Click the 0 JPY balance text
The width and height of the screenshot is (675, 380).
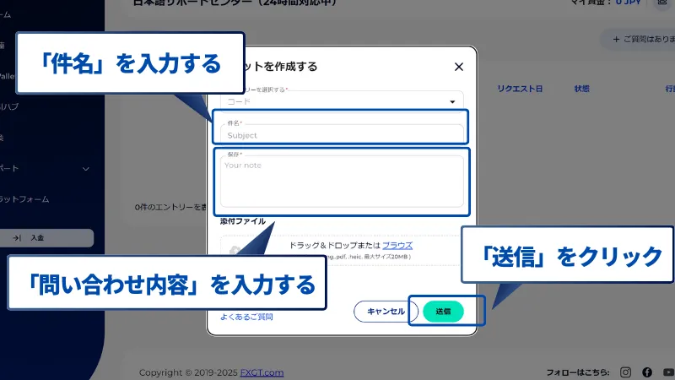coord(628,3)
